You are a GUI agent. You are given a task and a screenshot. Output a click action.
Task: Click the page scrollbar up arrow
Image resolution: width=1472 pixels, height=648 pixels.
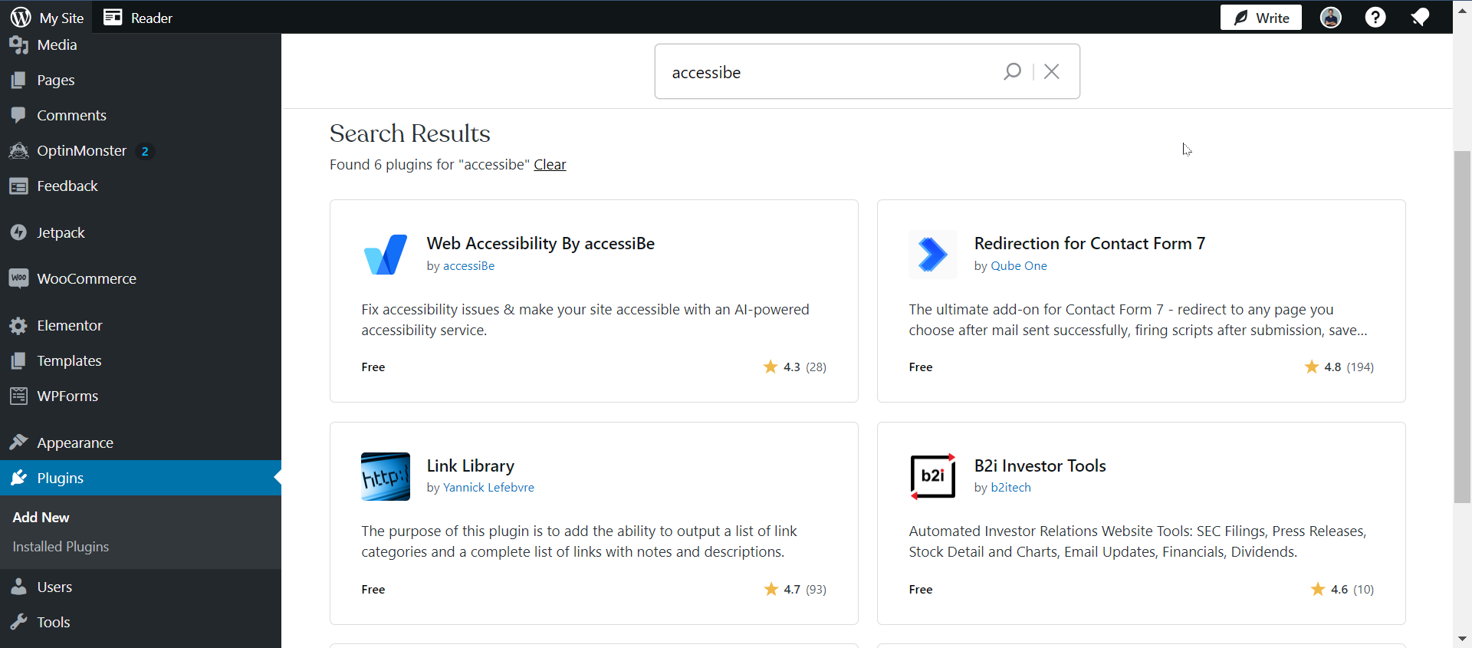tap(1463, 10)
